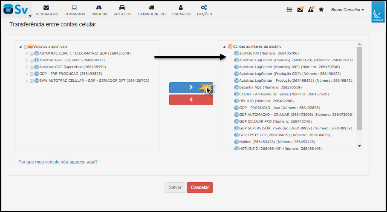
Task: Click the Salvar button
Action: click(175, 187)
